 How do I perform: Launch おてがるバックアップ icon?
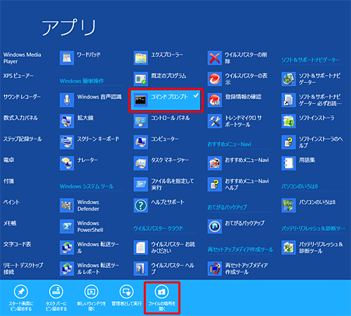point(215,226)
